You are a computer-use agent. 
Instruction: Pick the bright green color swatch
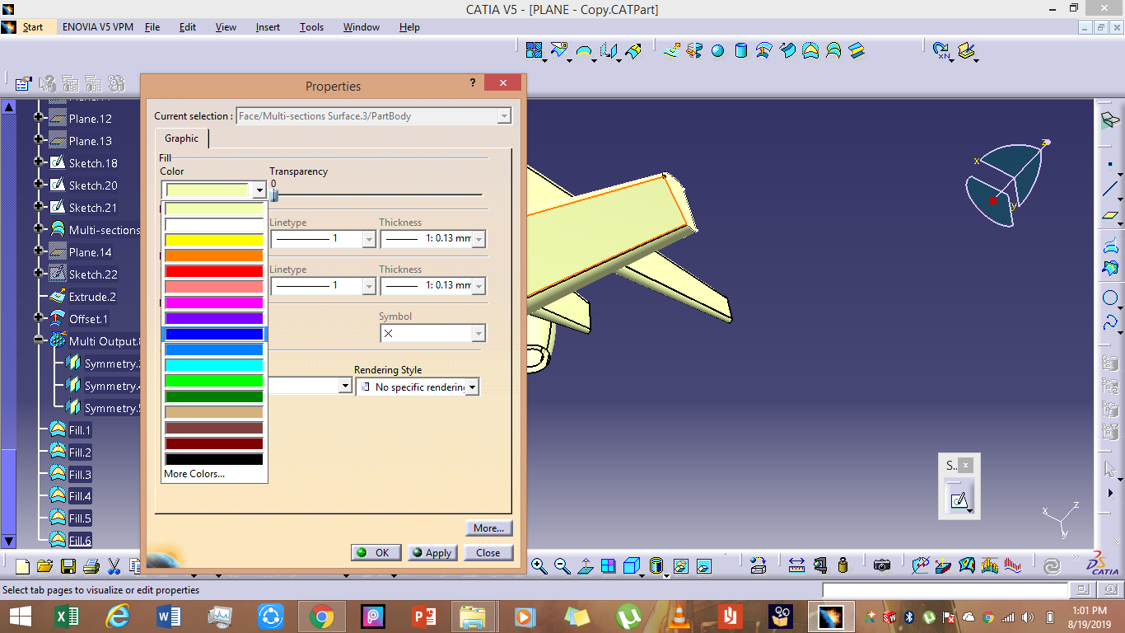pyautogui.click(x=214, y=381)
